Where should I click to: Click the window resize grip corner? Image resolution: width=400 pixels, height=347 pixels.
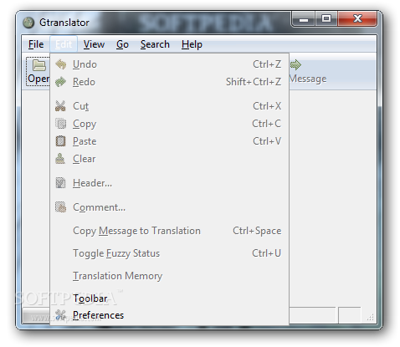pos(371,317)
